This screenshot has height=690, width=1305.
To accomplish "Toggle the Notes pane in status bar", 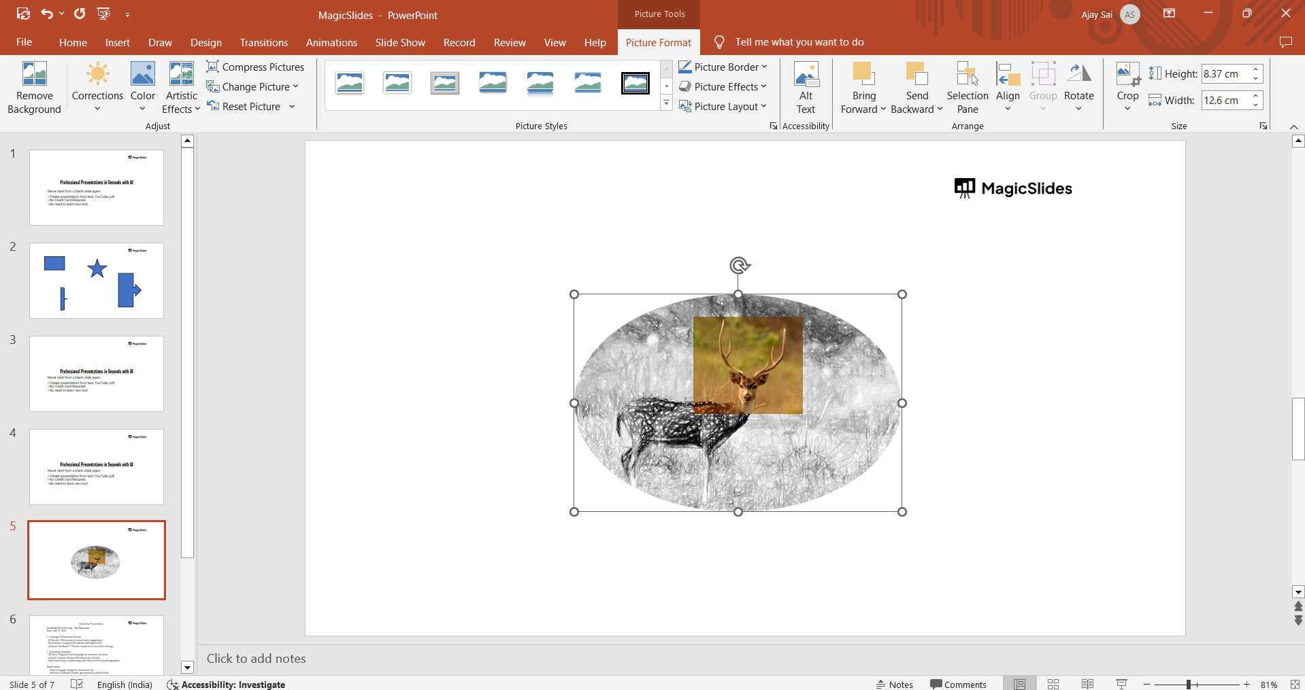I will click(x=894, y=684).
